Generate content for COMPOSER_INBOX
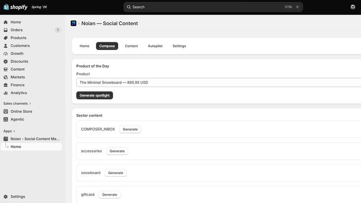 pyautogui.click(x=130, y=129)
